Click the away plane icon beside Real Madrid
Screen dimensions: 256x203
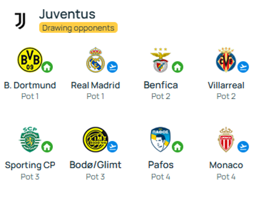(x=112, y=67)
